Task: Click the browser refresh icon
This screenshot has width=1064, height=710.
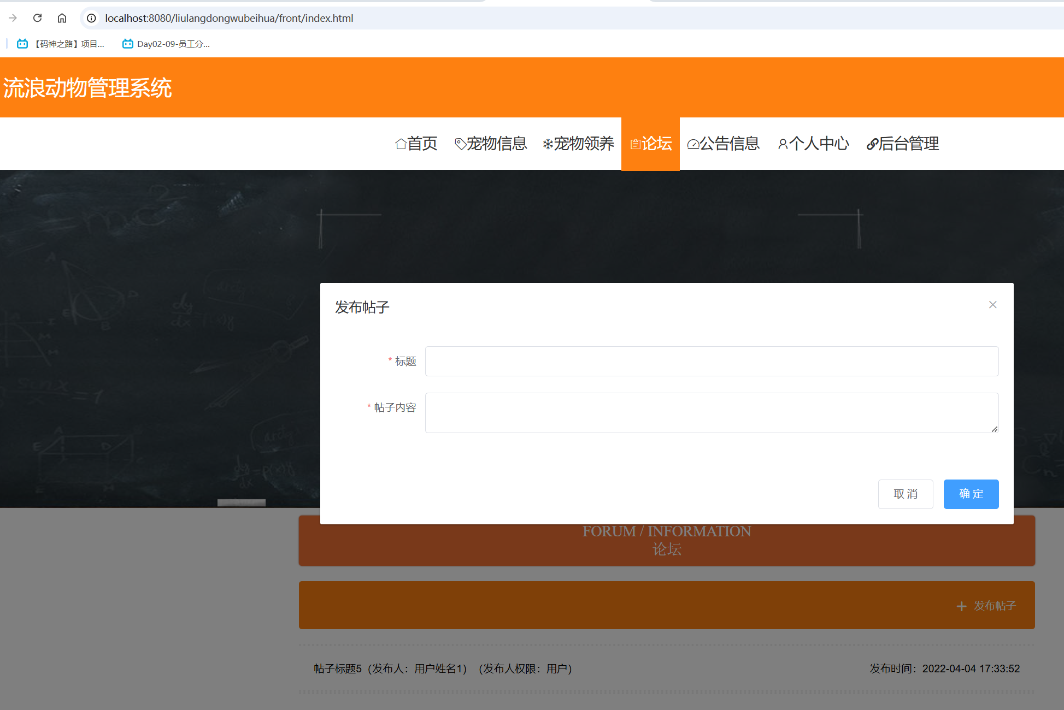Action: [x=37, y=17]
